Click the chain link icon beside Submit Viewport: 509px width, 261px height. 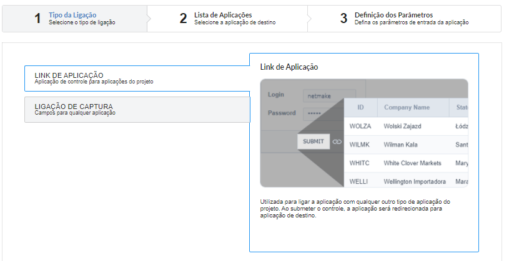pyautogui.click(x=337, y=142)
